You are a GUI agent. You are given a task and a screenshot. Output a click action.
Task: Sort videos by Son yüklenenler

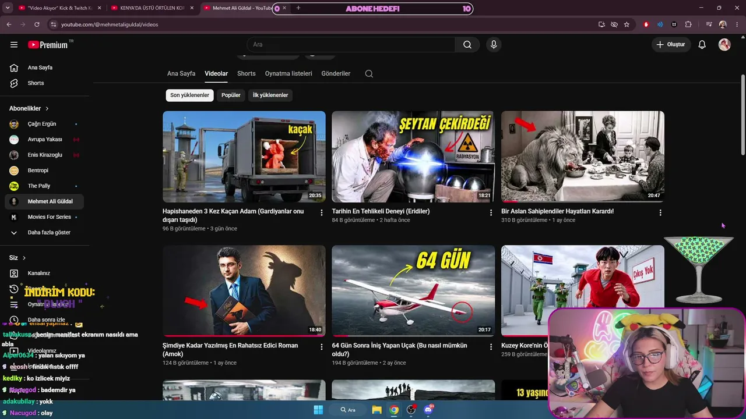[x=189, y=95]
